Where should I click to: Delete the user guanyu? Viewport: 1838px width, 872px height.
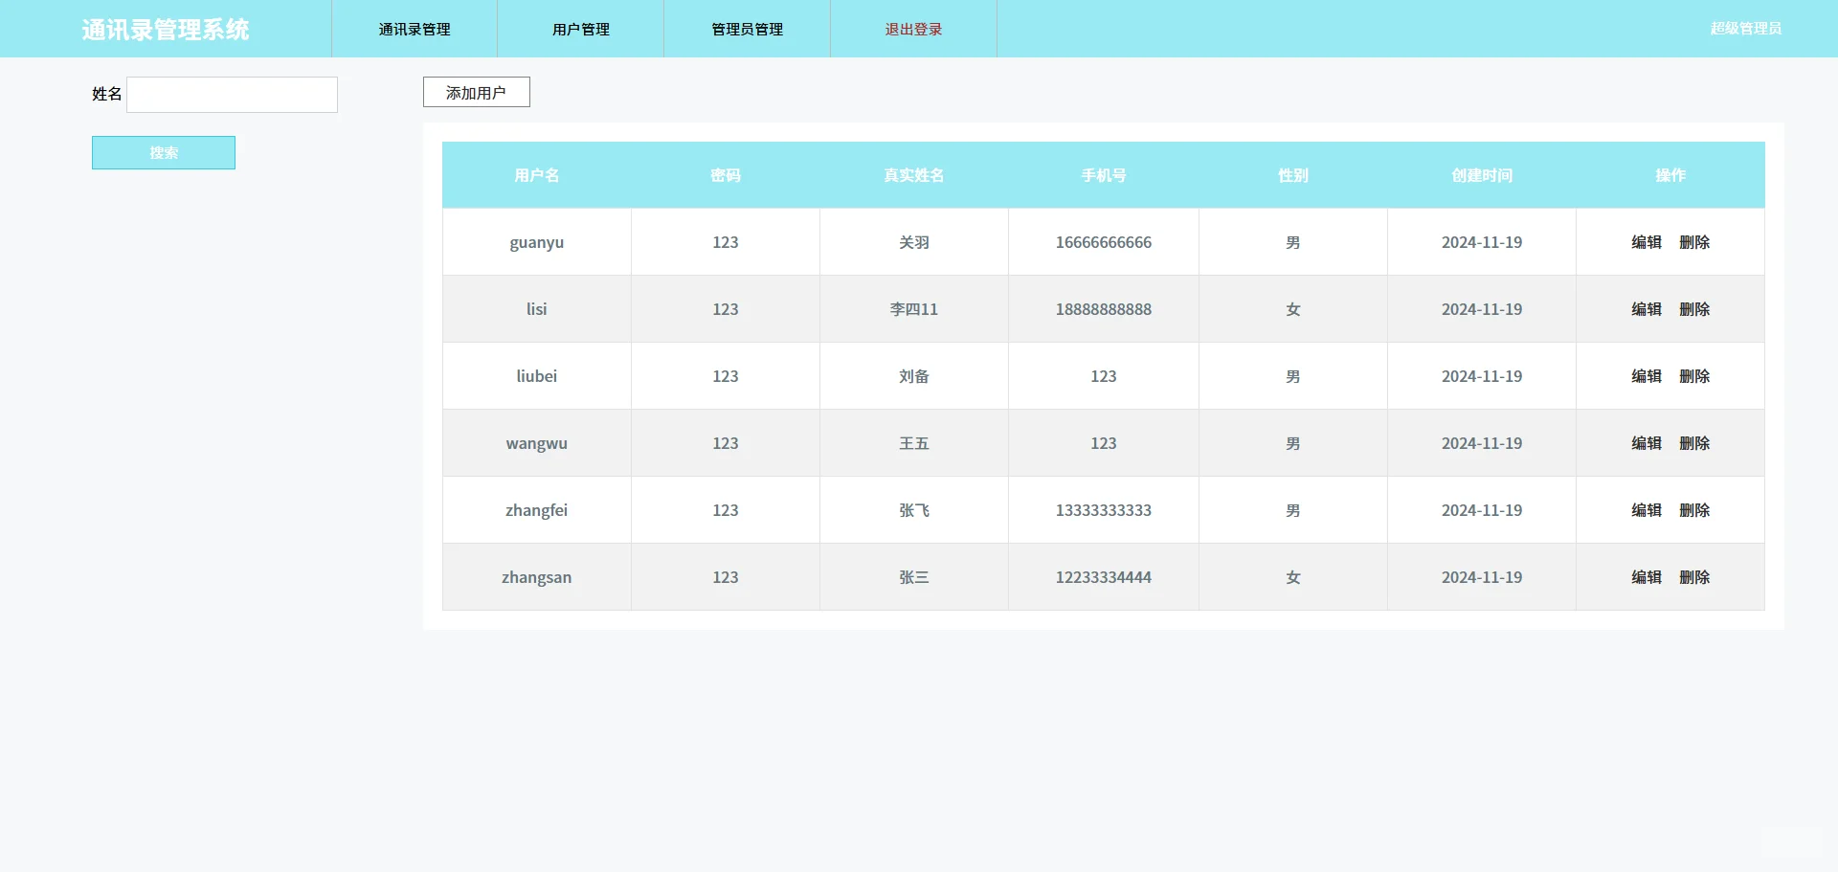coord(1695,242)
